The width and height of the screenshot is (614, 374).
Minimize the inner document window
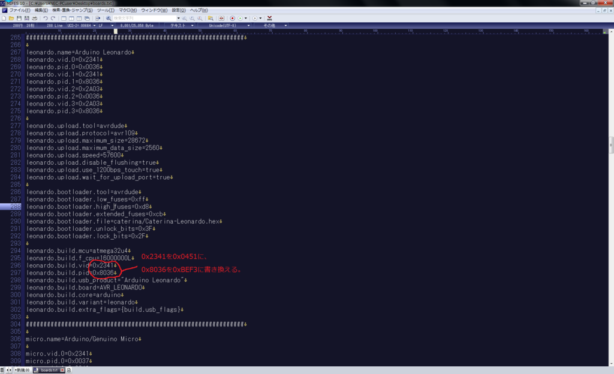[599, 10]
